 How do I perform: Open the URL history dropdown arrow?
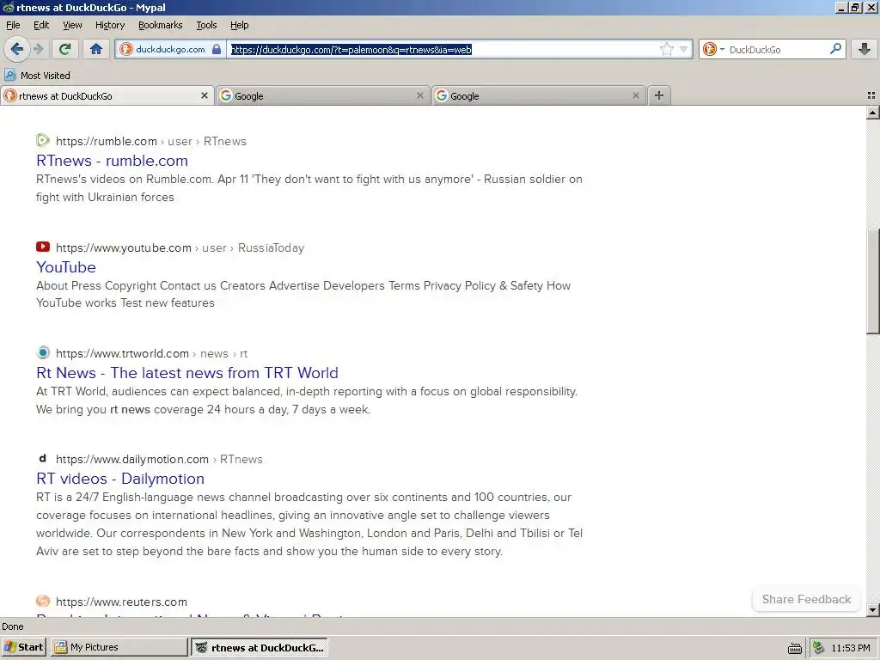pos(683,49)
